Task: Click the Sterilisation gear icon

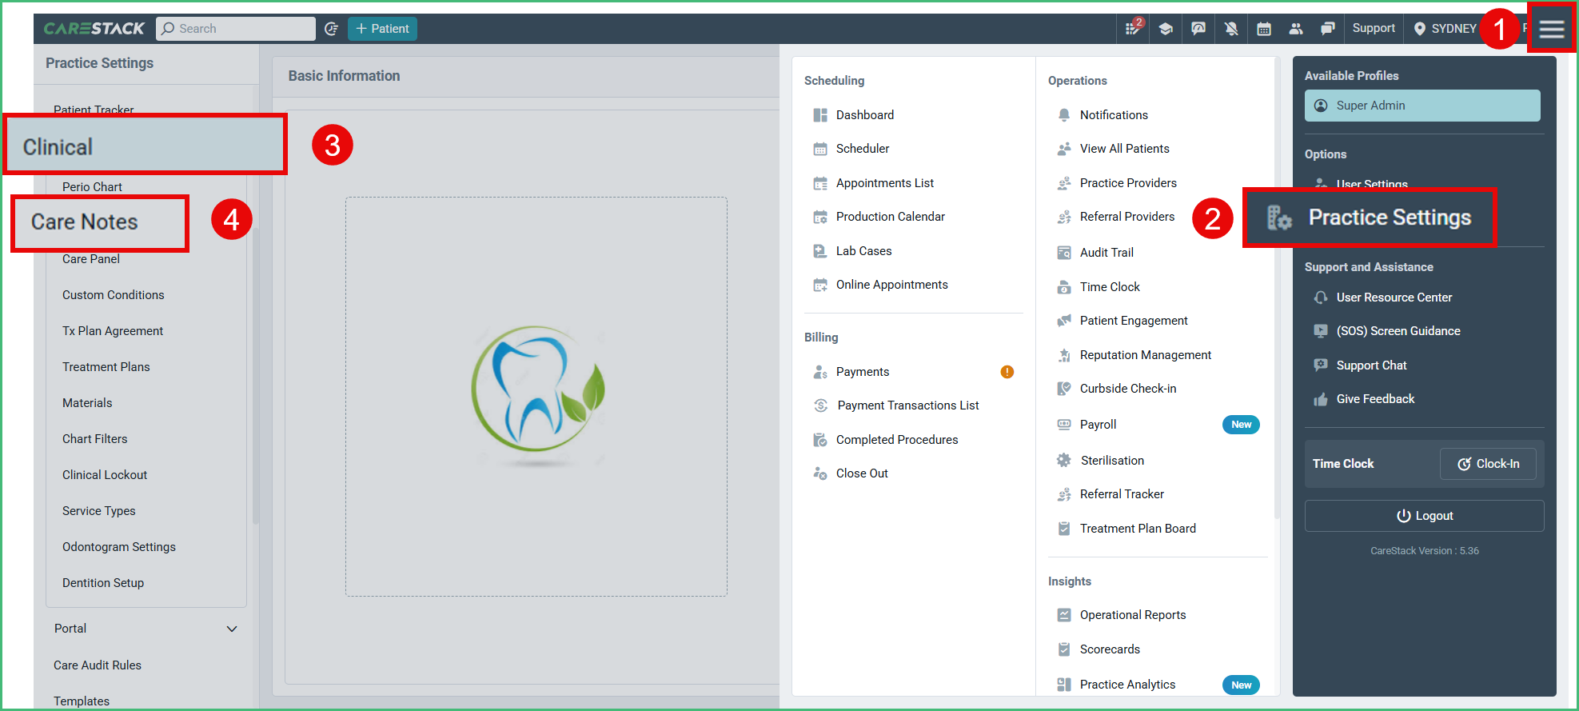Action: 1064,461
